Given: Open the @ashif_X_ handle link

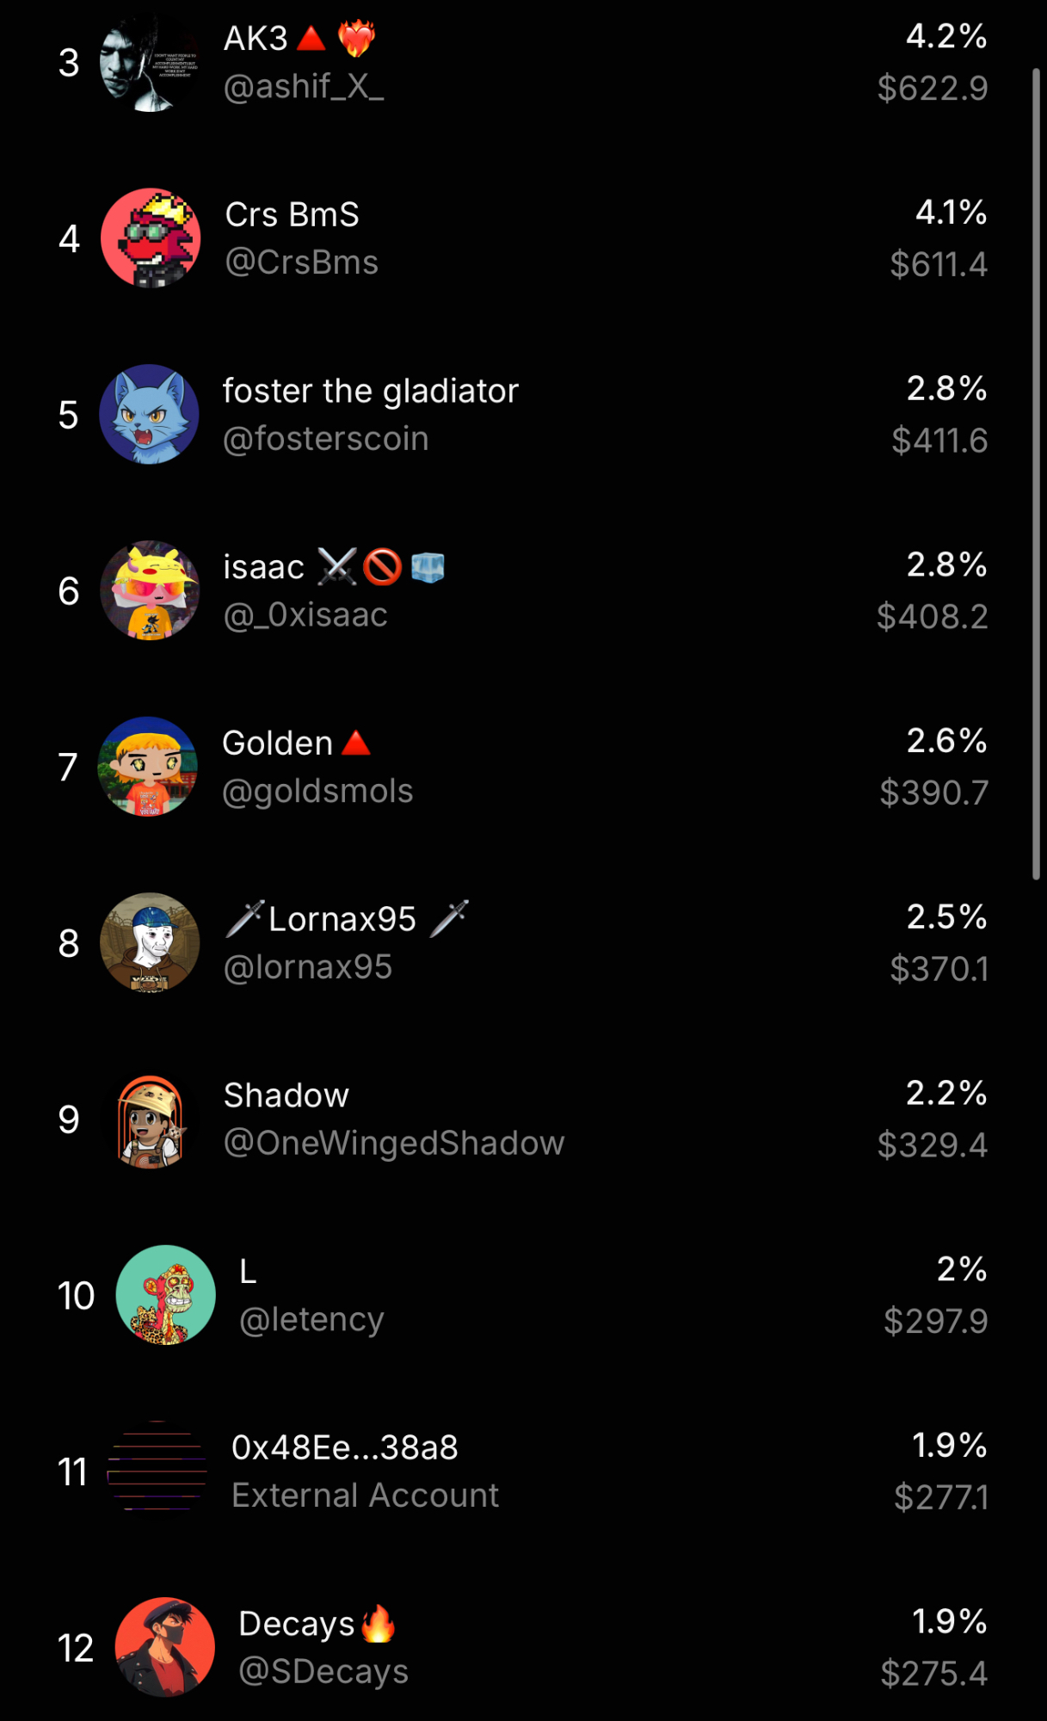Looking at the screenshot, I should click(x=304, y=87).
